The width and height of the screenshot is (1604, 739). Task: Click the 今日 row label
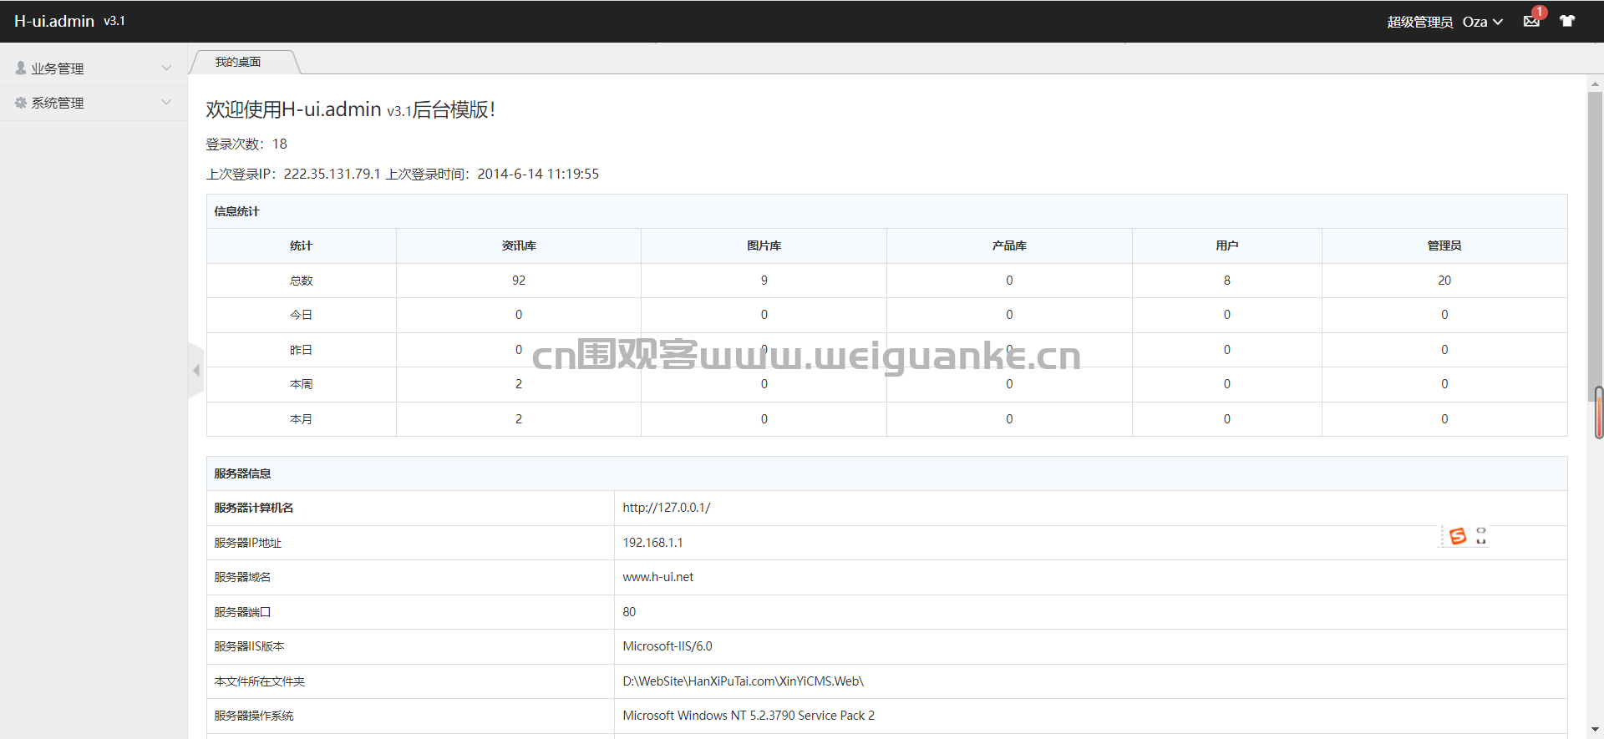tap(301, 315)
